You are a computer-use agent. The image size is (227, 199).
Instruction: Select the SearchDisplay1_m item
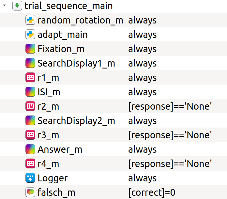[x=76, y=63]
